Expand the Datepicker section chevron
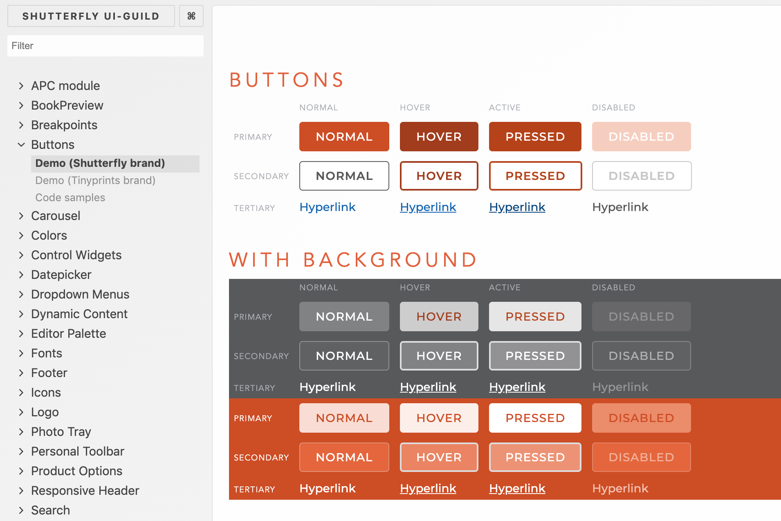 pos(21,275)
